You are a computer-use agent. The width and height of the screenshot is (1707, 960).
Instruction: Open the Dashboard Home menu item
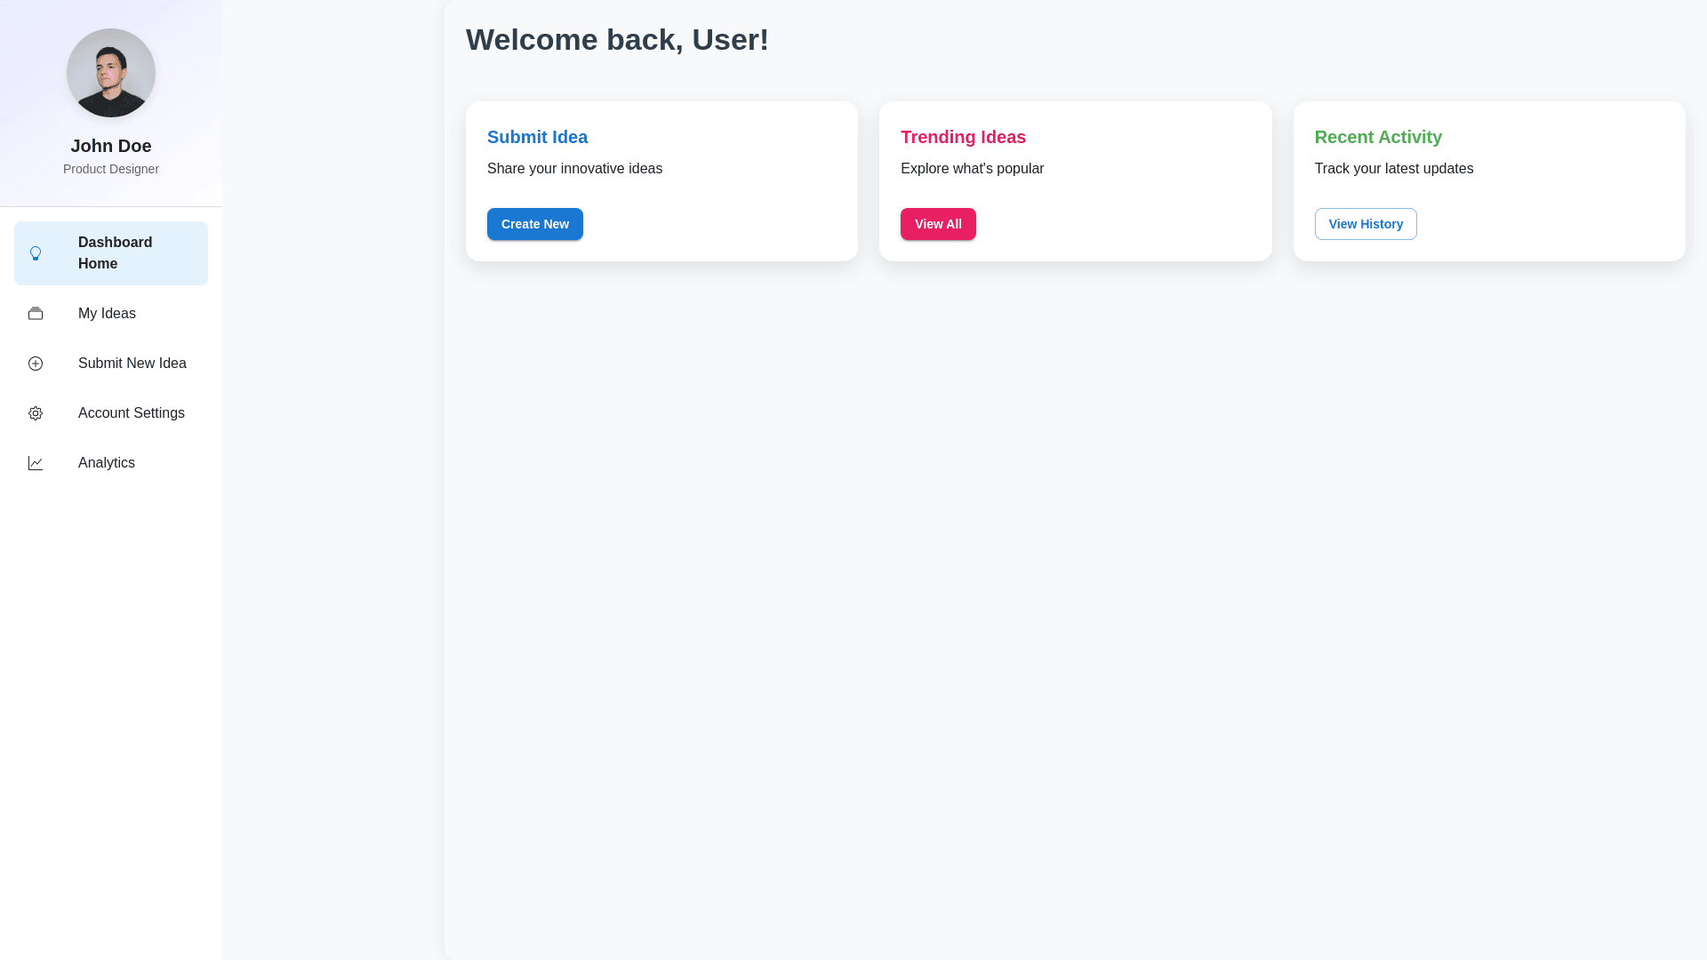click(116, 253)
